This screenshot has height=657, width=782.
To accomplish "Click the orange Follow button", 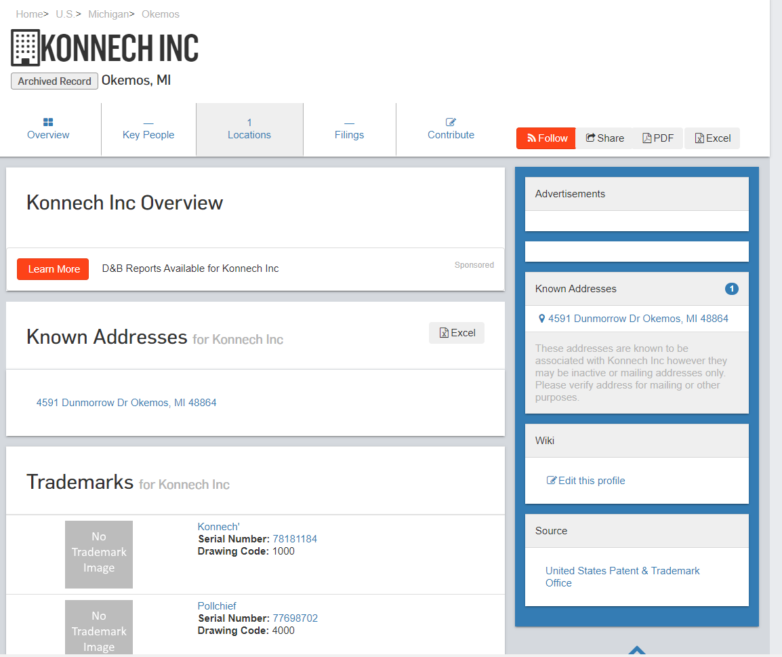I will click(x=546, y=138).
